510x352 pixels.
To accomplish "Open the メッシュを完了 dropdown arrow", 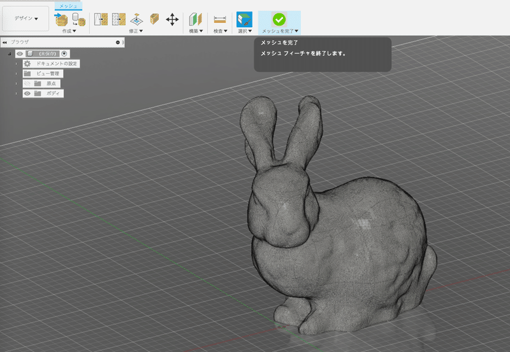I will [x=296, y=31].
